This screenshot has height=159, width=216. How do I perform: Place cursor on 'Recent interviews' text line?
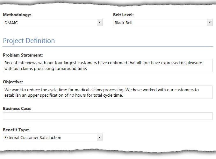pos(103,63)
